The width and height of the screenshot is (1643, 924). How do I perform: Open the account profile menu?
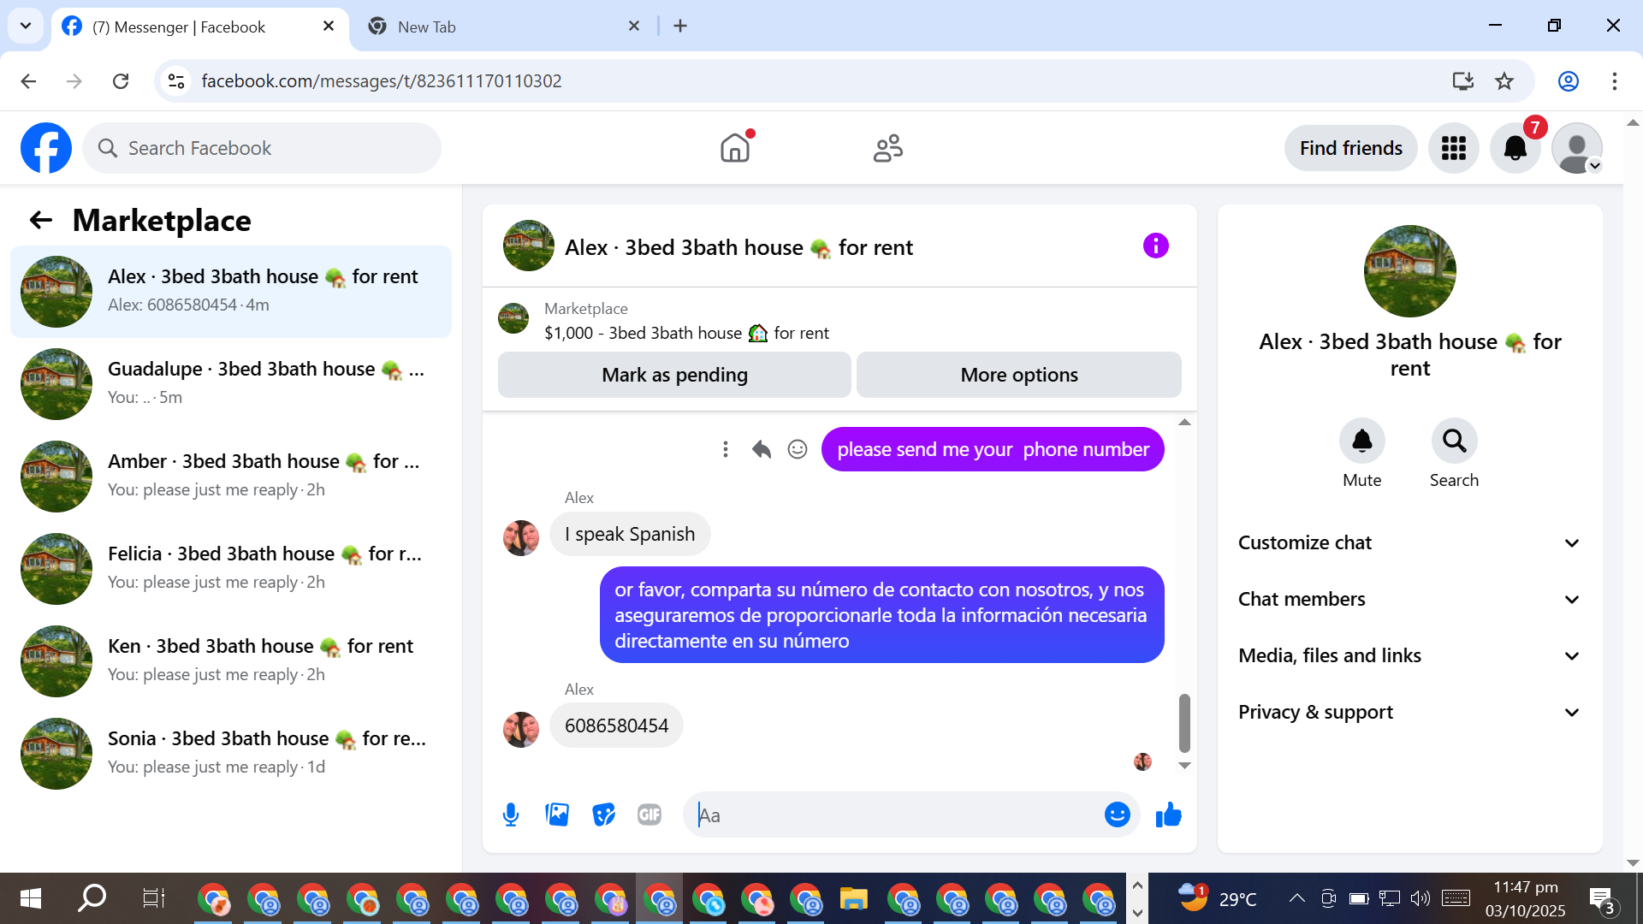(1576, 148)
